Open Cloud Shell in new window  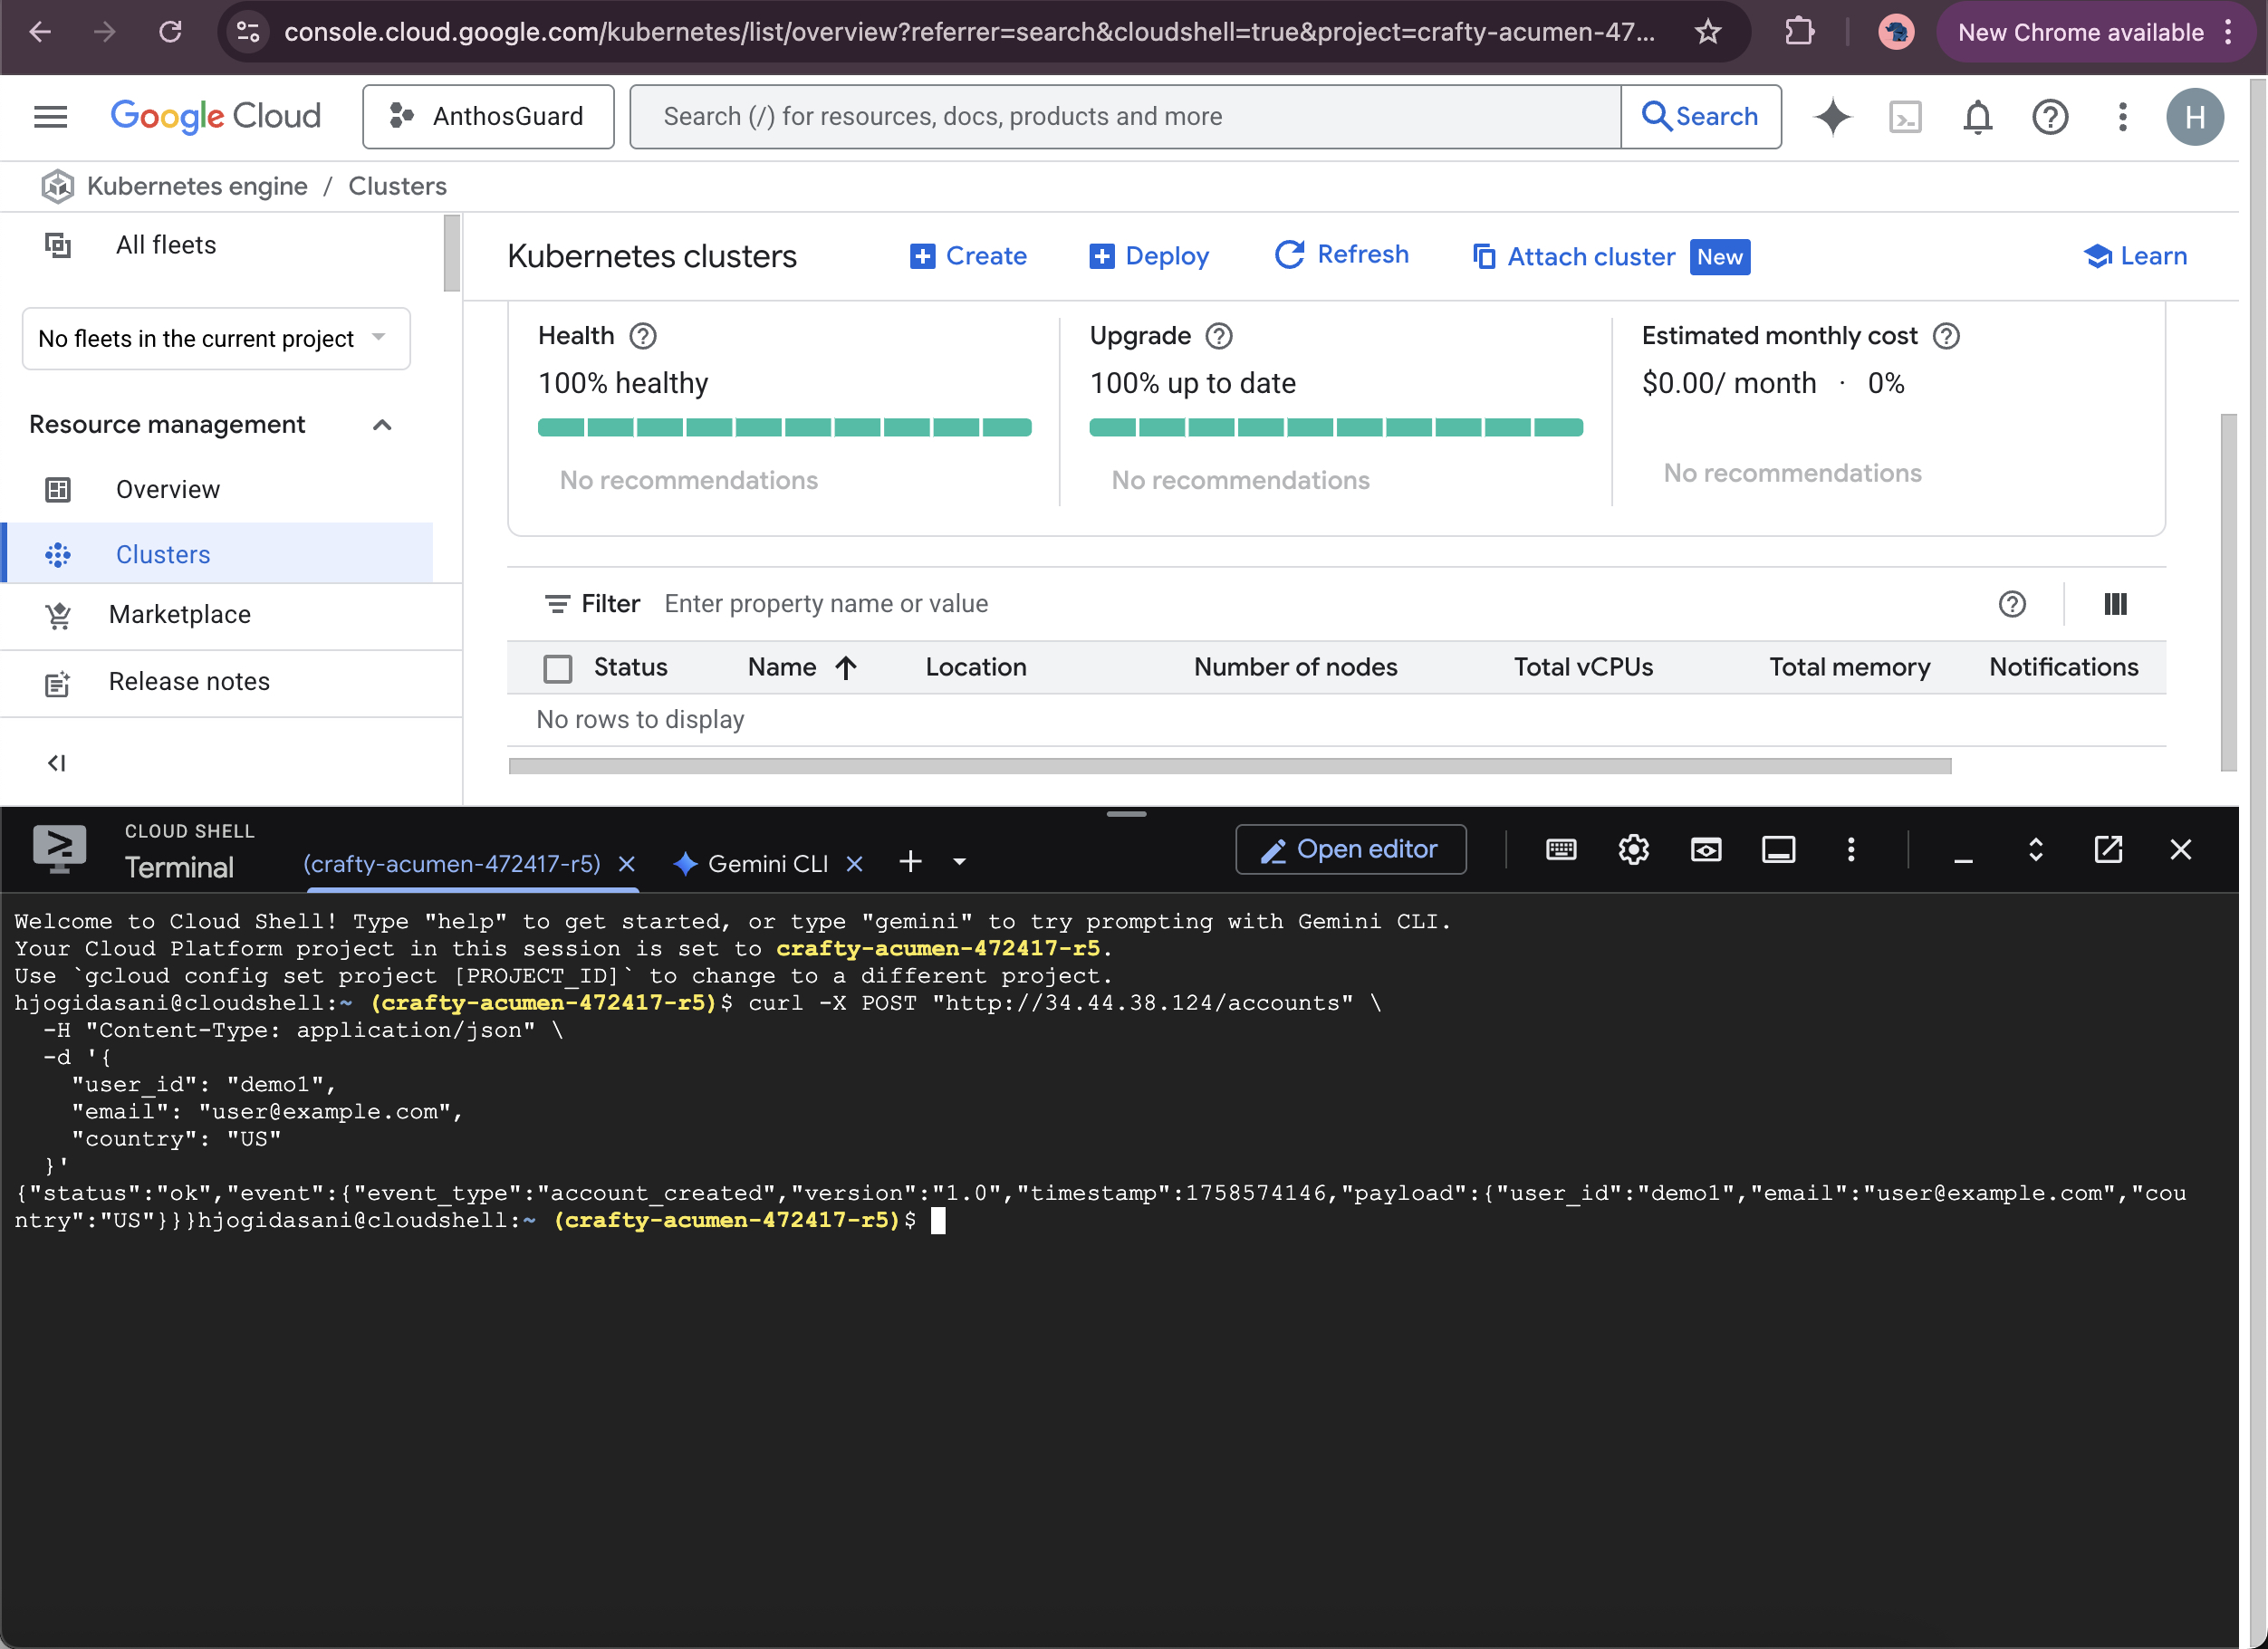point(2108,850)
